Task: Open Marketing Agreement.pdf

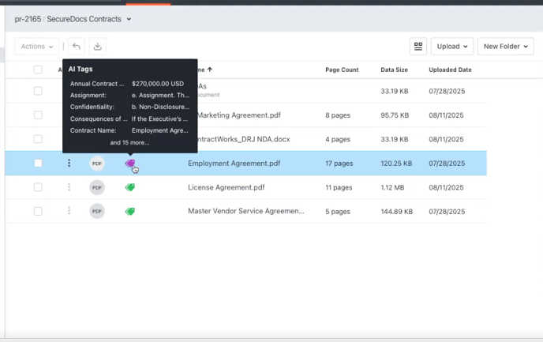Action: click(x=239, y=115)
